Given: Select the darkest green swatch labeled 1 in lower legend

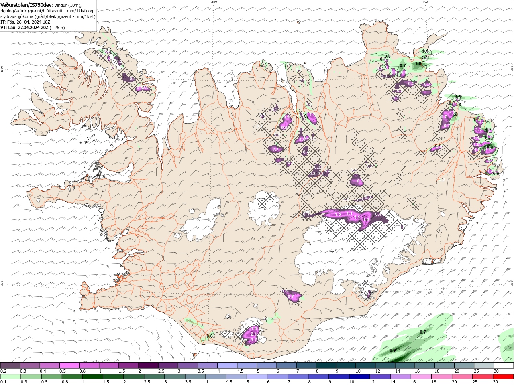Looking at the screenshot, I should pyautogui.click(x=92, y=377).
